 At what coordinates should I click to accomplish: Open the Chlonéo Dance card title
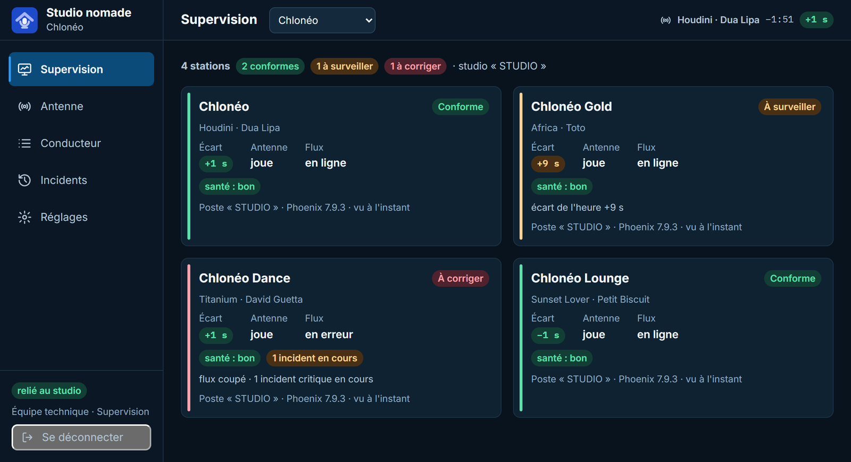pos(245,278)
